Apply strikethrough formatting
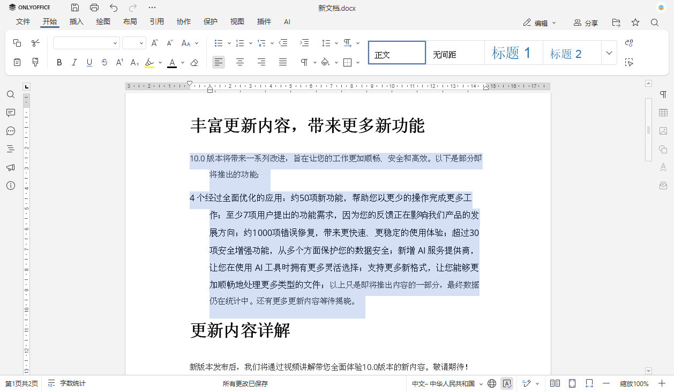The width and height of the screenshot is (674, 392). click(104, 62)
